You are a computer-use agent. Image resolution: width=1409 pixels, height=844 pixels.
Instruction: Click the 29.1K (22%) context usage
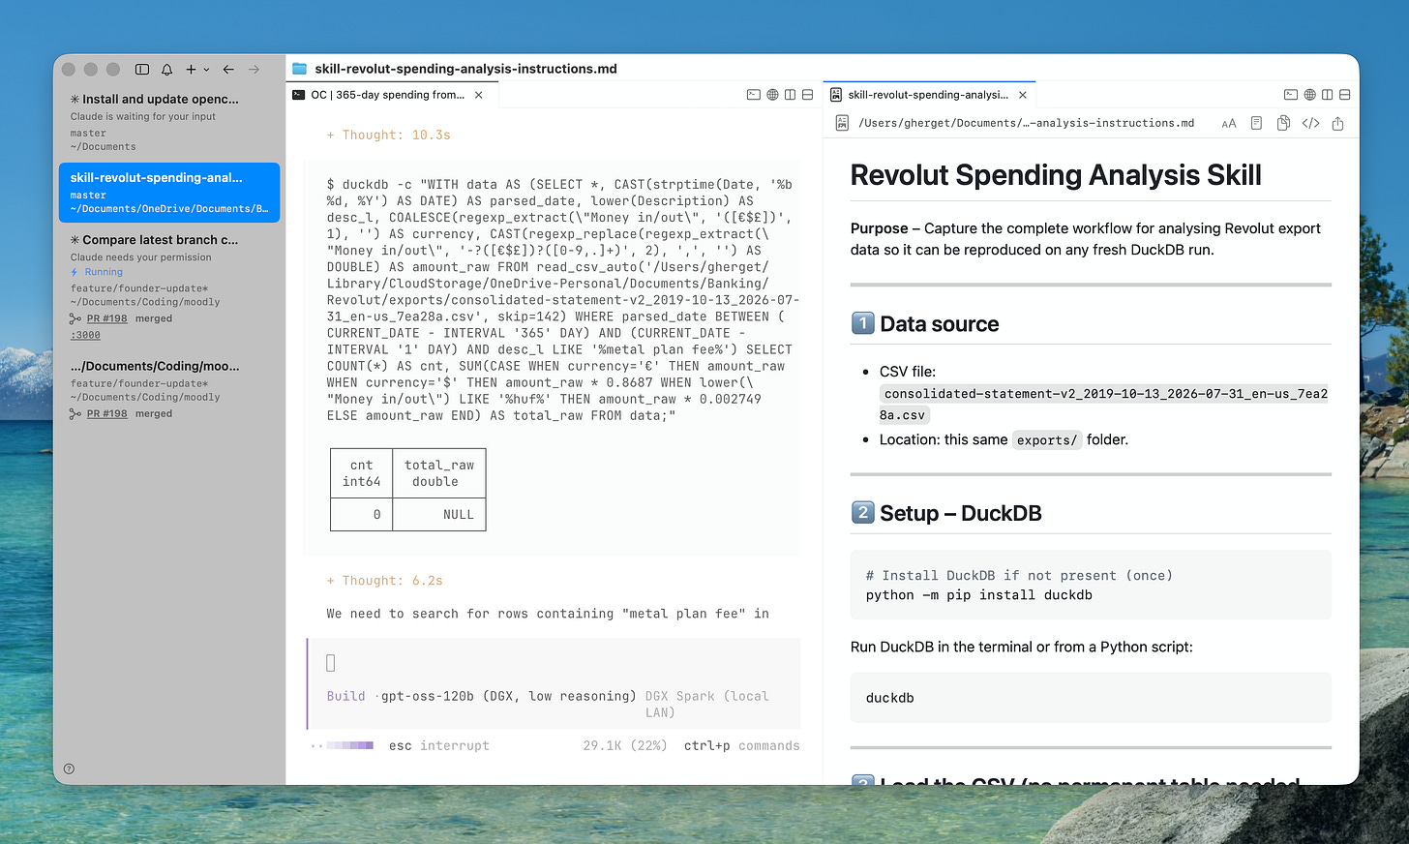click(x=625, y=745)
